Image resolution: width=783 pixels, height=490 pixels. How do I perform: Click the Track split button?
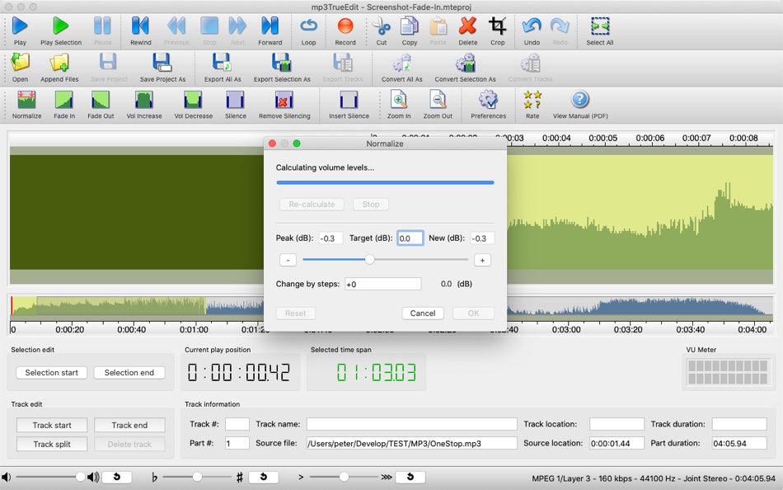tap(51, 444)
